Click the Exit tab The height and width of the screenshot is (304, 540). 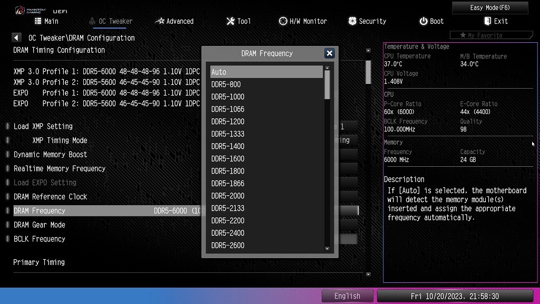[496, 21]
